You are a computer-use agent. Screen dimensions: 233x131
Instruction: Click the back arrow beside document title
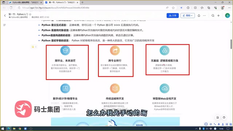point(5,15)
